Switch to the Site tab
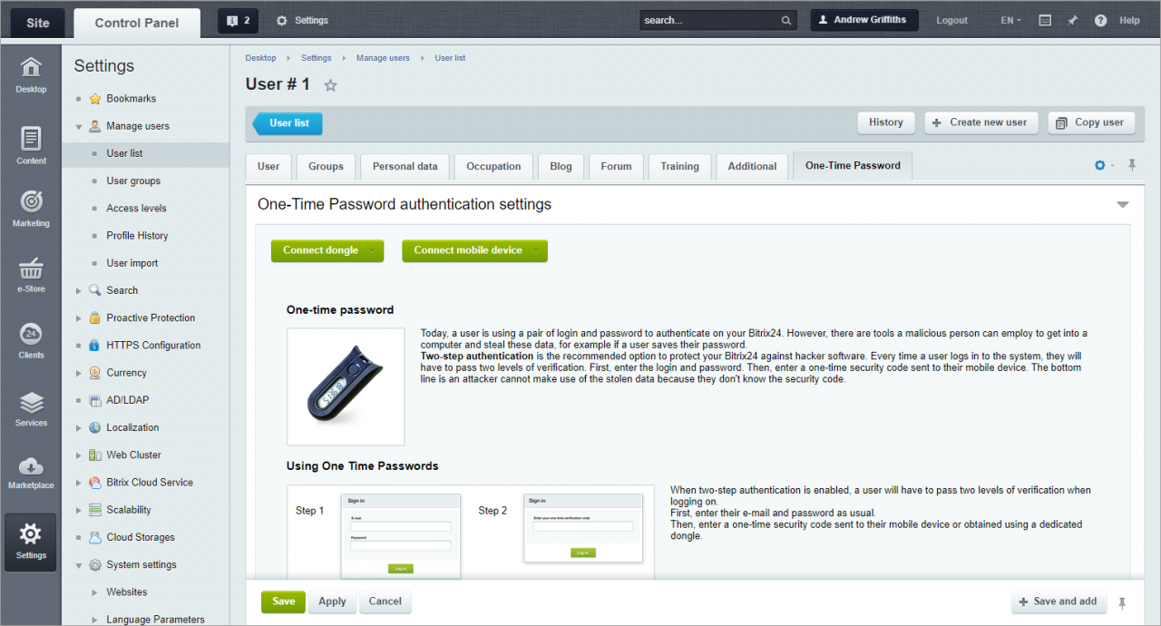Image resolution: width=1161 pixels, height=626 pixels. 38,23
